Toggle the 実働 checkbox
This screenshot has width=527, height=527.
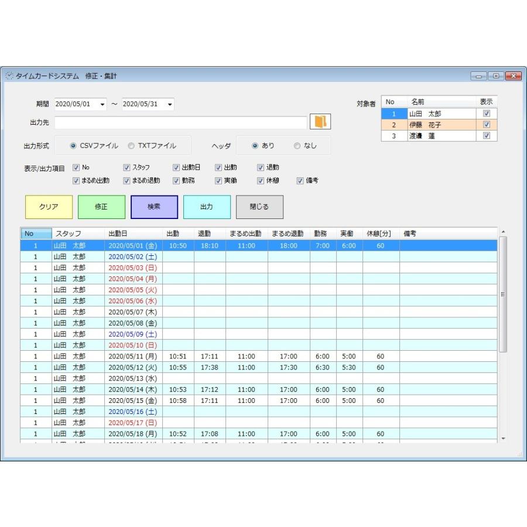[x=218, y=181]
